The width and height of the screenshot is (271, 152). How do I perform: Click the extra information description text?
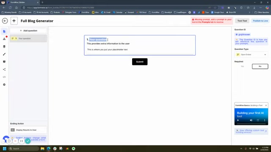pos(108,43)
